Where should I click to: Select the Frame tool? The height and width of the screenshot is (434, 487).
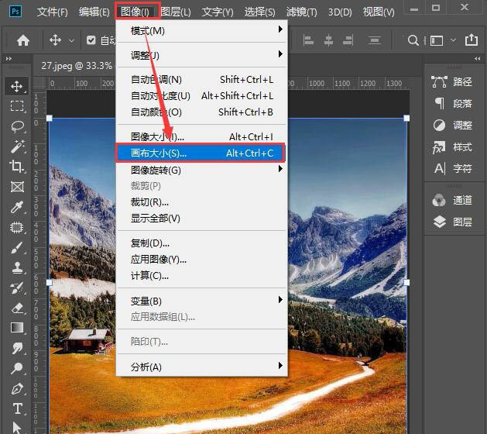(x=17, y=187)
